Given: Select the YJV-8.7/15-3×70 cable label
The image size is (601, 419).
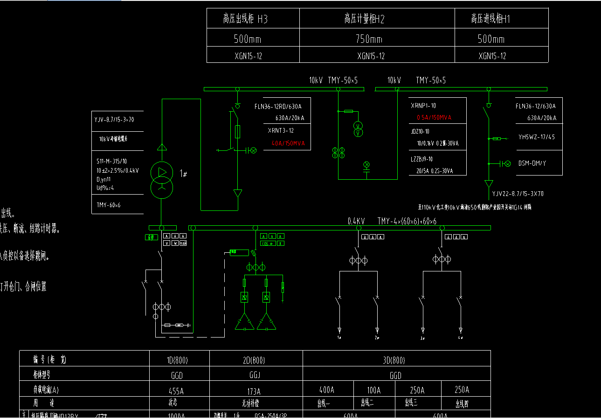Looking at the screenshot, I should (x=114, y=120).
